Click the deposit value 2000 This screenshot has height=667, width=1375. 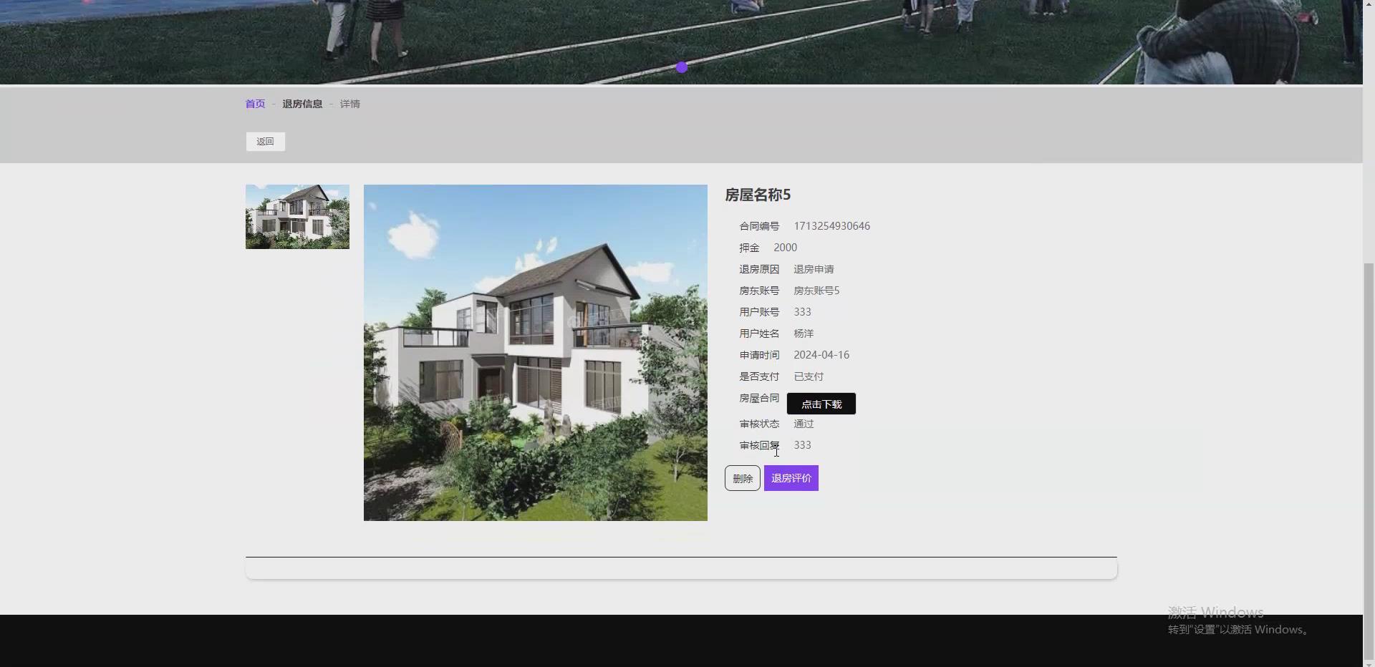pos(786,248)
